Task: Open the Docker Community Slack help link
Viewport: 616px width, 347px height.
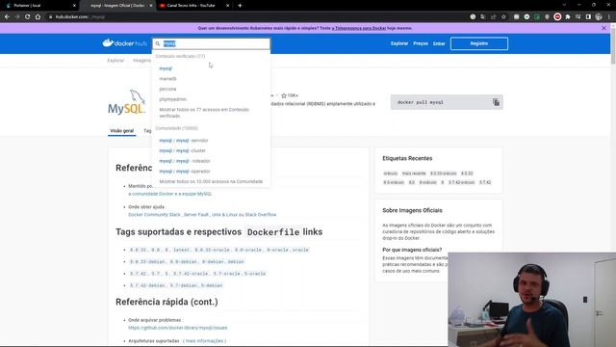Action: 154,214
